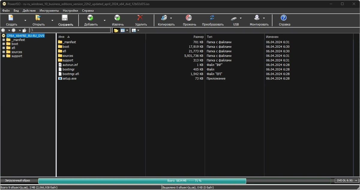The image size is (360, 190).
Task: Select autorun.inf file icon
Action: pos(60,65)
